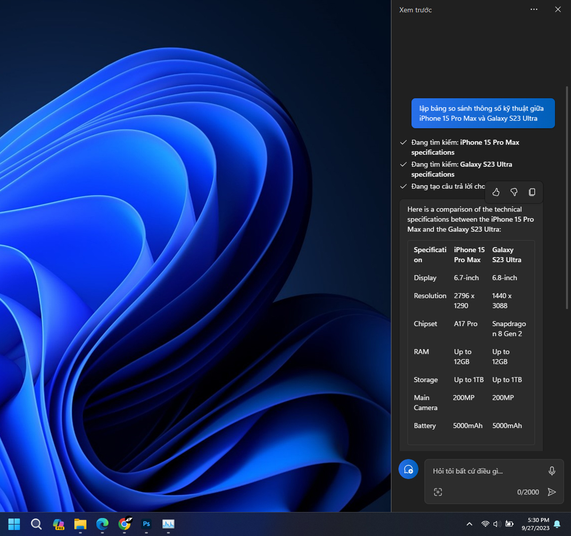Screen dimensions: 571x536
Task: Send the message with arrow icon
Action: (552, 492)
